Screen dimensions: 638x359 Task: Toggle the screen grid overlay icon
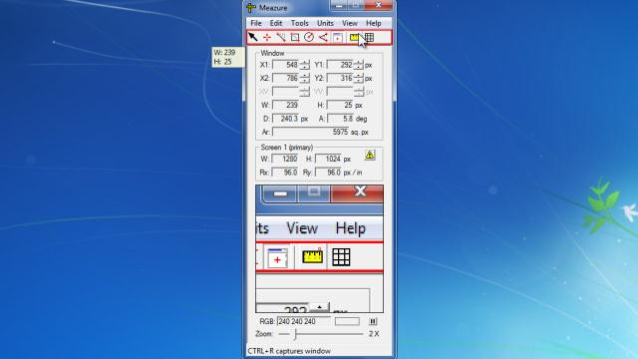pos(369,38)
